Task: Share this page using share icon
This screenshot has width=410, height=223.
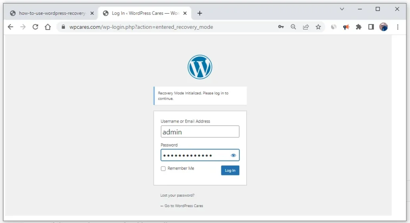Action: click(305, 27)
